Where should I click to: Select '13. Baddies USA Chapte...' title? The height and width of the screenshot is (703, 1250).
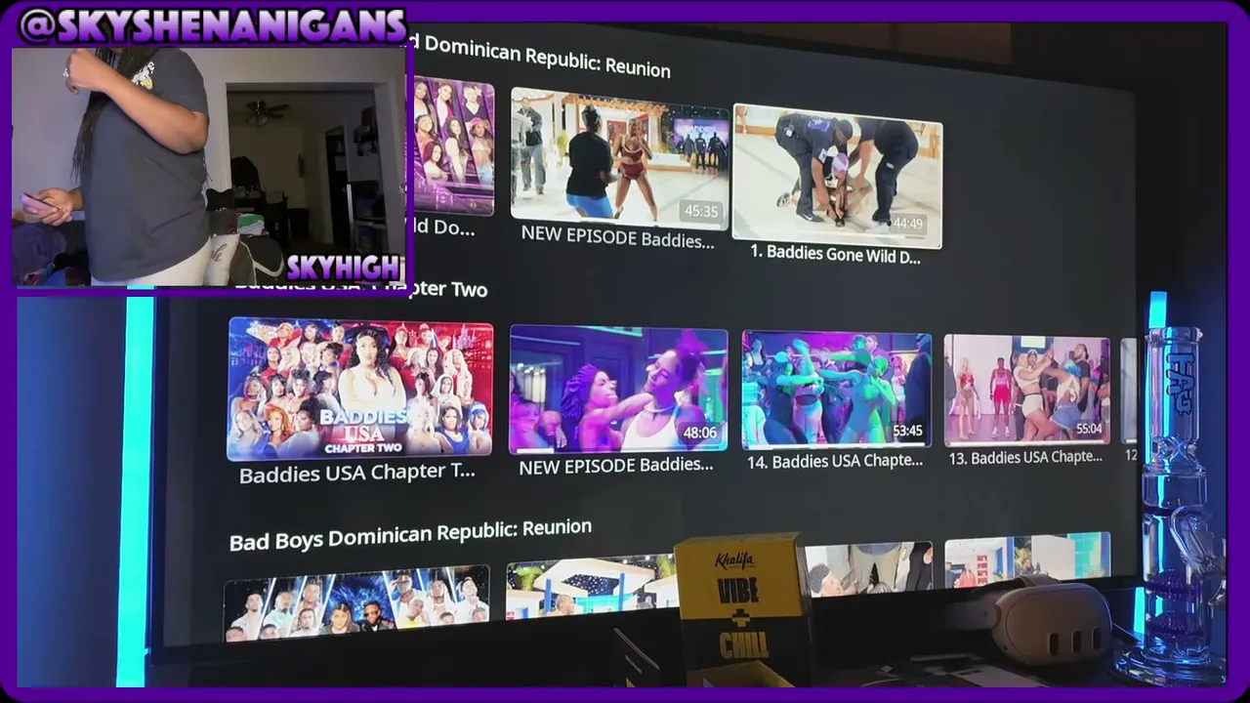point(1025,457)
